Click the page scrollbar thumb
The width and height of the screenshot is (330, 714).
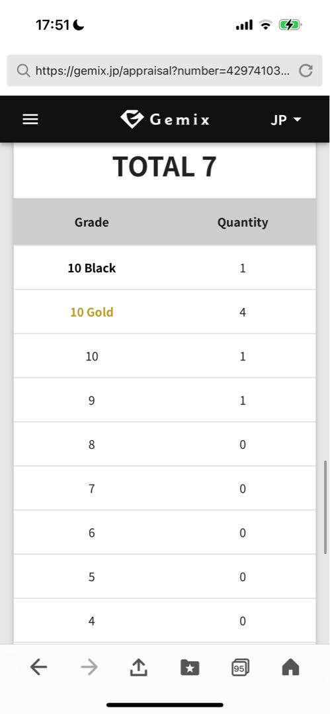pyautogui.click(x=325, y=507)
